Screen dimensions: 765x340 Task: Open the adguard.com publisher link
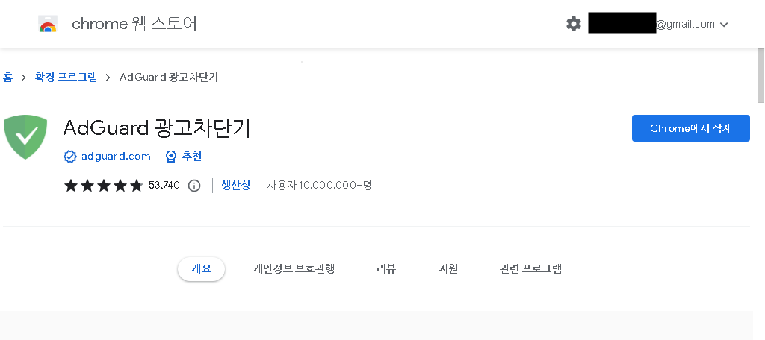click(116, 157)
